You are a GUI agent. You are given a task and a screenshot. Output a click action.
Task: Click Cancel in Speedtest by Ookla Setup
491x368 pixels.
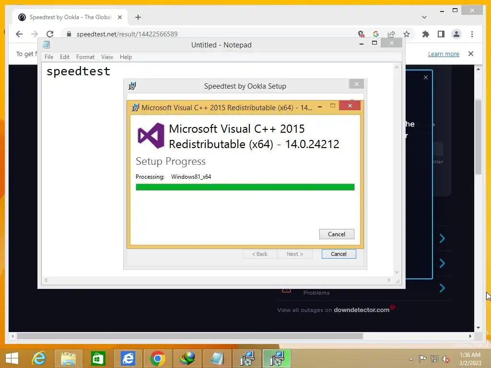(339, 254)
